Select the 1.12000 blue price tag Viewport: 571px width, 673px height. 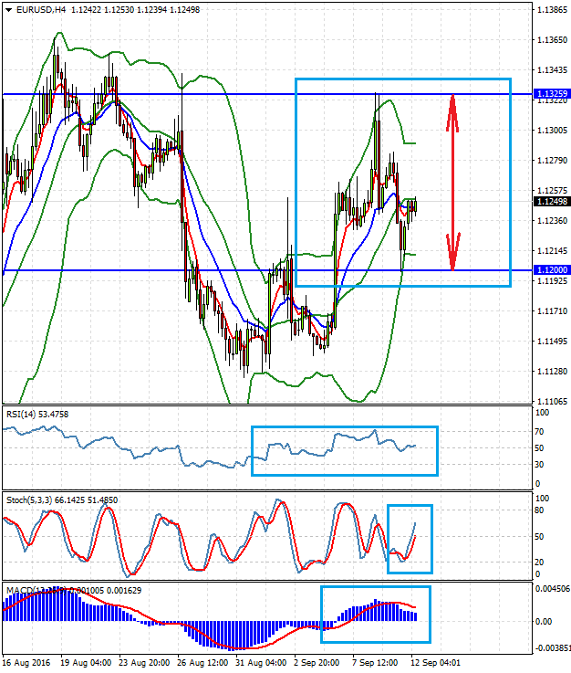click(x=553, y=270)
